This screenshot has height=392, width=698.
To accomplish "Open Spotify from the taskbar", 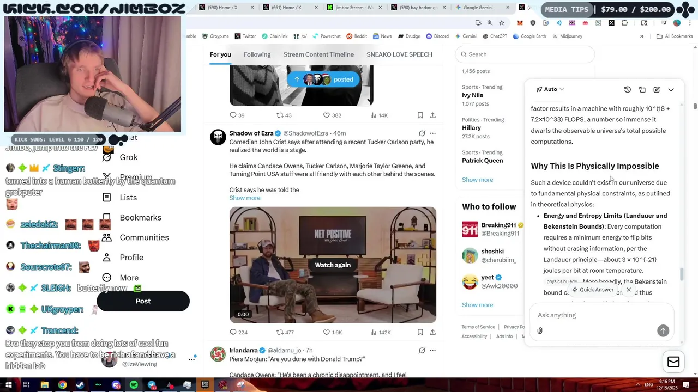I will point(134,385).
